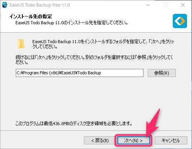Proceed with 次へ(N) > button

click(134, 141)
